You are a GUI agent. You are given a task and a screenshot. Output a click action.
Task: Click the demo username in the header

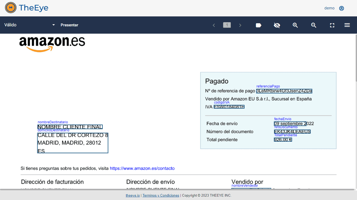point(329,8)
